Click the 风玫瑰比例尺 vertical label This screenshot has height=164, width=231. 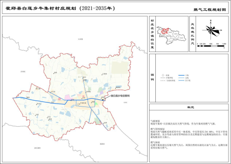tap(193, 34)
